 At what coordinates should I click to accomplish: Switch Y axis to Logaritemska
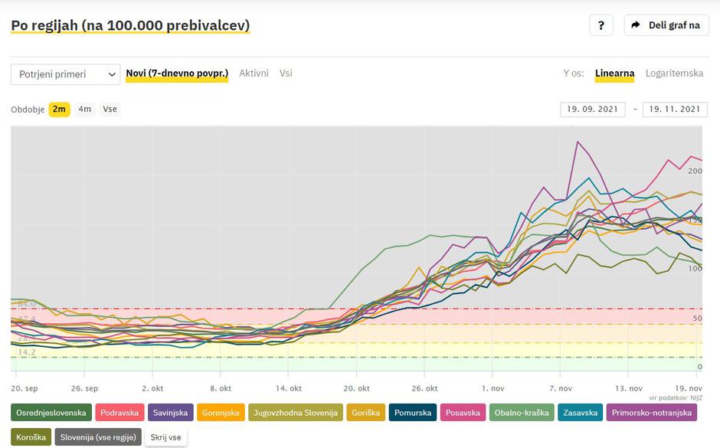pos(674,74)
